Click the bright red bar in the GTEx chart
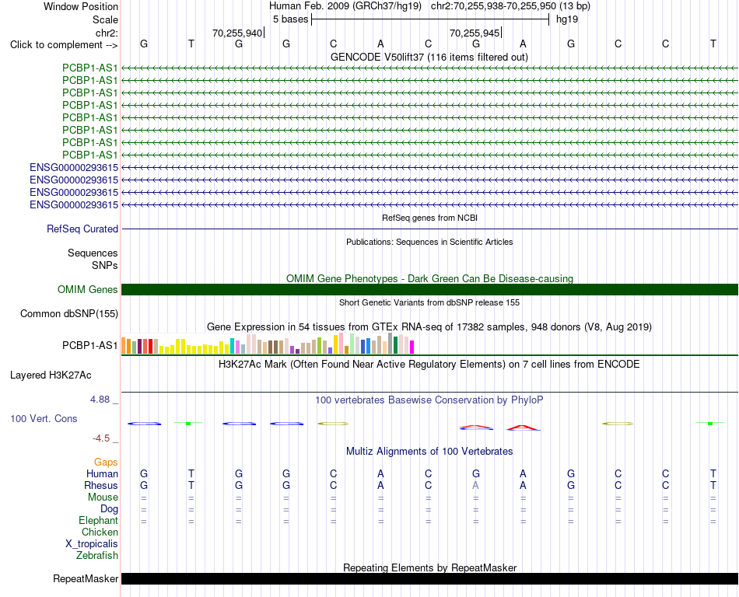 (150, 346)
